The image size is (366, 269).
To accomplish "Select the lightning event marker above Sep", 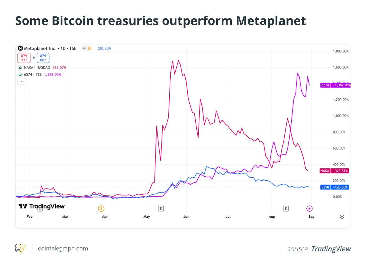I will (x=310, y=209).
